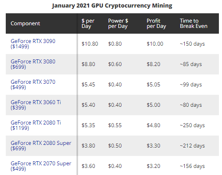The height and width of the screenshot is (175, 222).
Task: Select the $10.80 per day cell
Action: (90, 44)
